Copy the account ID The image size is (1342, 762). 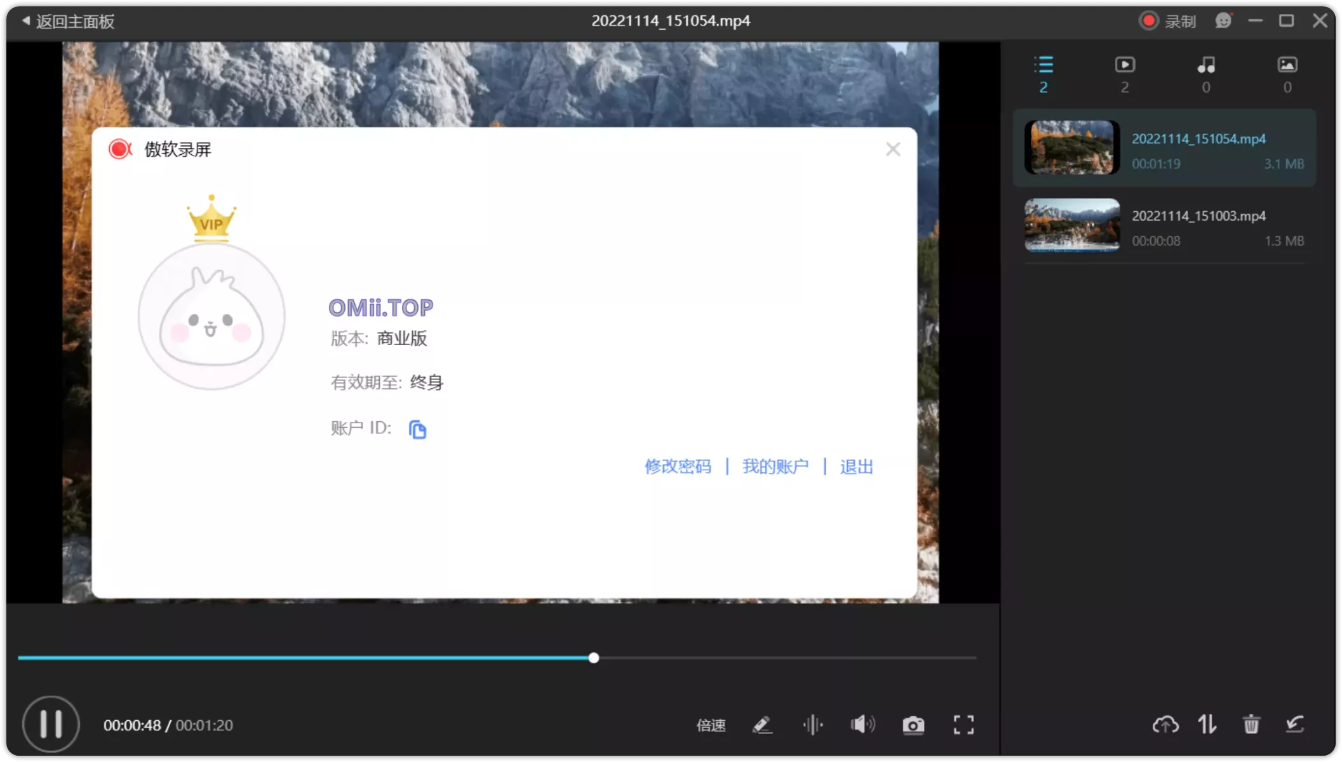click(417, 428)
